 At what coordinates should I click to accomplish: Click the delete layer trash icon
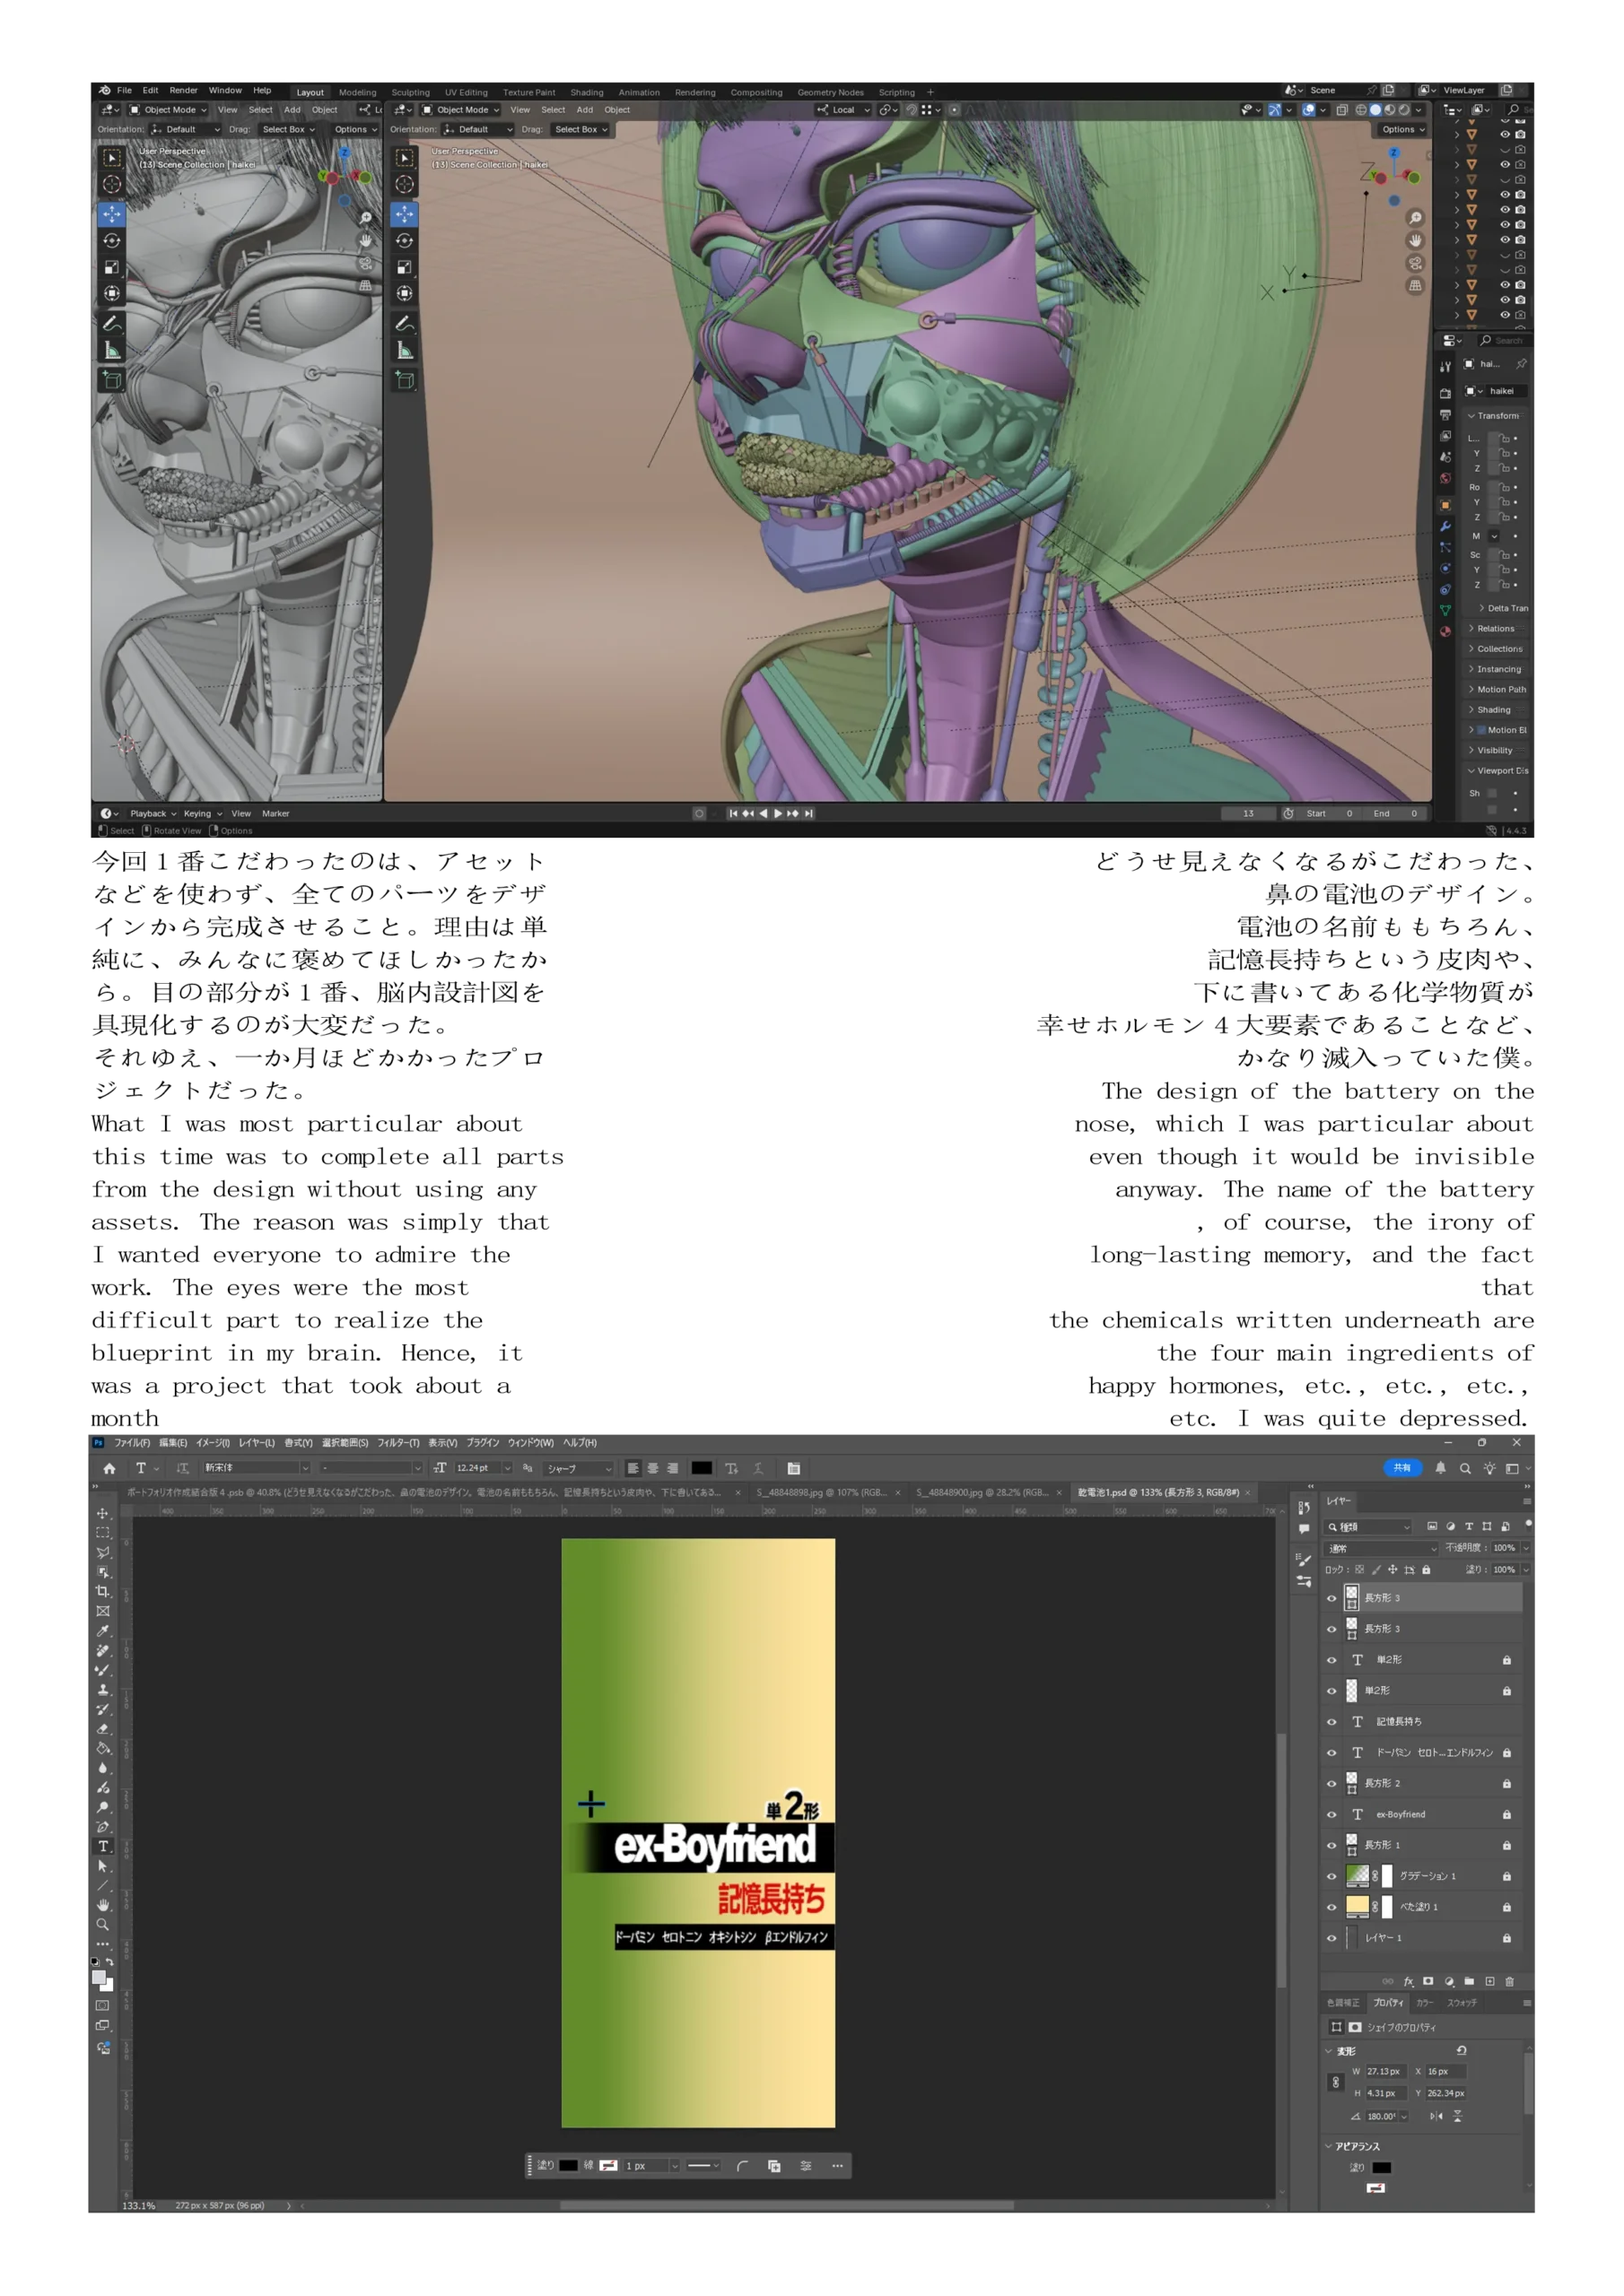1510,1981
